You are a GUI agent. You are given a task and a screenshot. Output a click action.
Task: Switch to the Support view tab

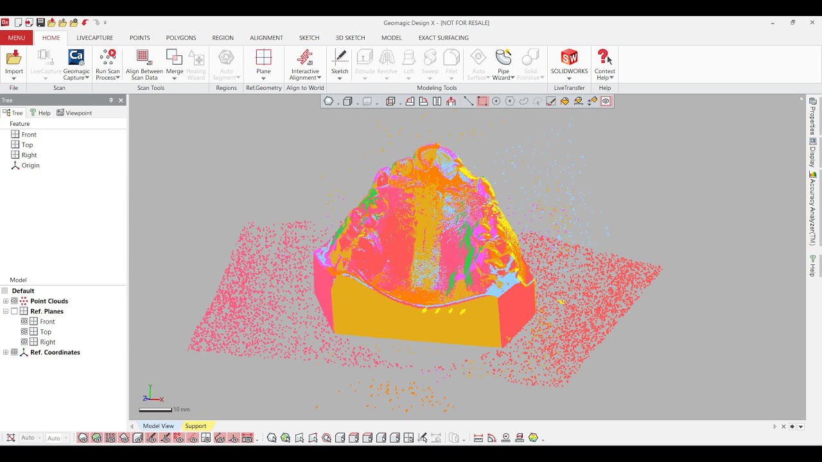(196, 426)
